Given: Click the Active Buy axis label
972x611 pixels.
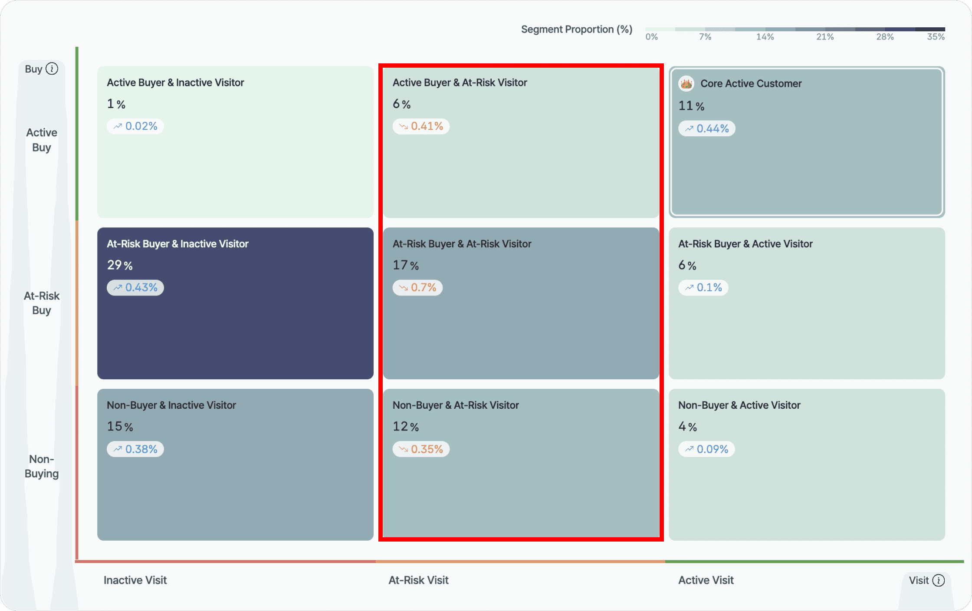Looking at the screenshot, I should click(x=42, y=140).
